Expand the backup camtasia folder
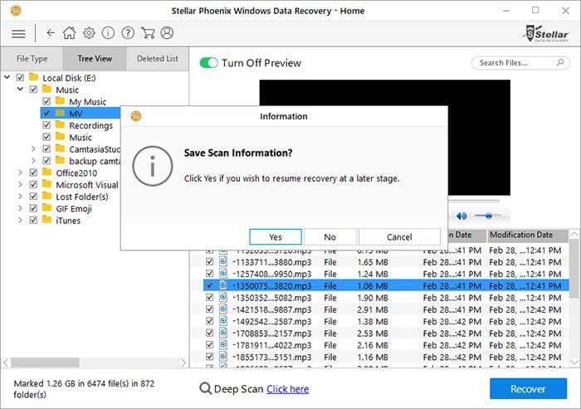The image size is (581, 409). click(33, 161)
